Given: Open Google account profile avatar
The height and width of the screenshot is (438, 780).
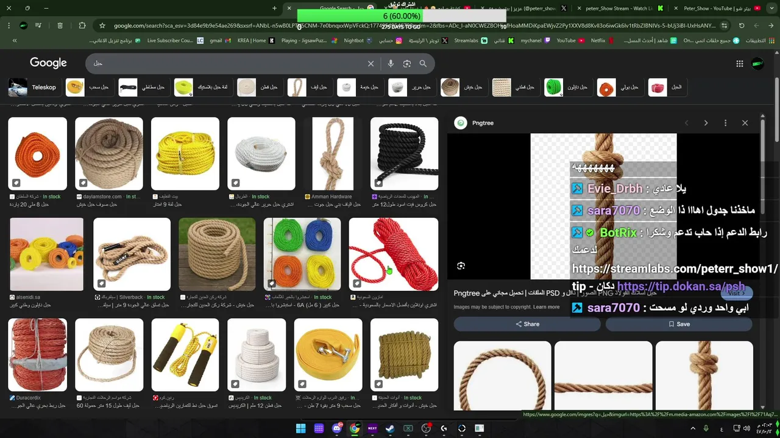Looking at the screenshot, I should click(x=757, y=63).
